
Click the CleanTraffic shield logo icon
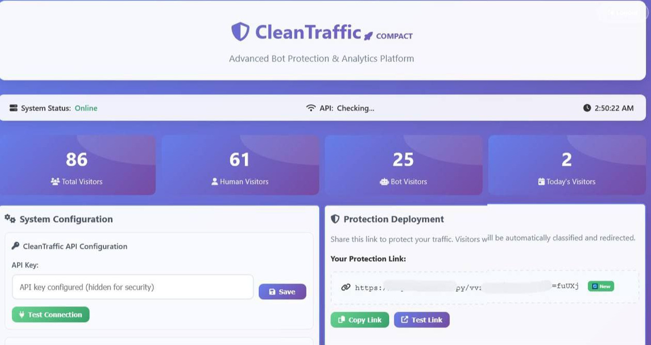(x=240, y=32)
